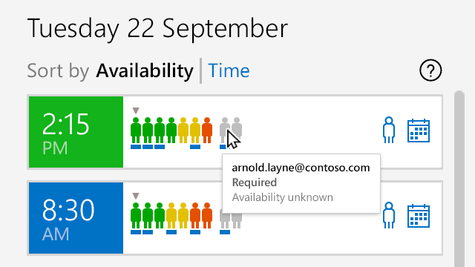
Task: Select first green attendee in 2:15 PM row
Action: [x=136, y=131]
